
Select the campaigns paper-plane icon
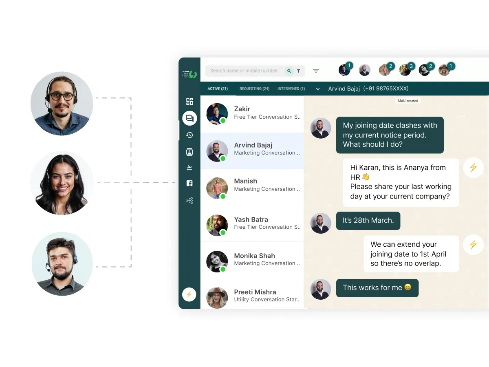(x=189, y=167)
